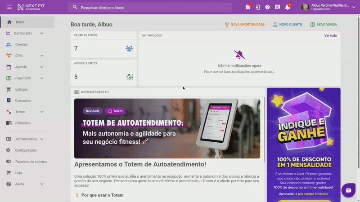Image resolution: width=360 pixels, height=202 pixels.
Task: Open the Estoque menu item
Action: [27, 89]
